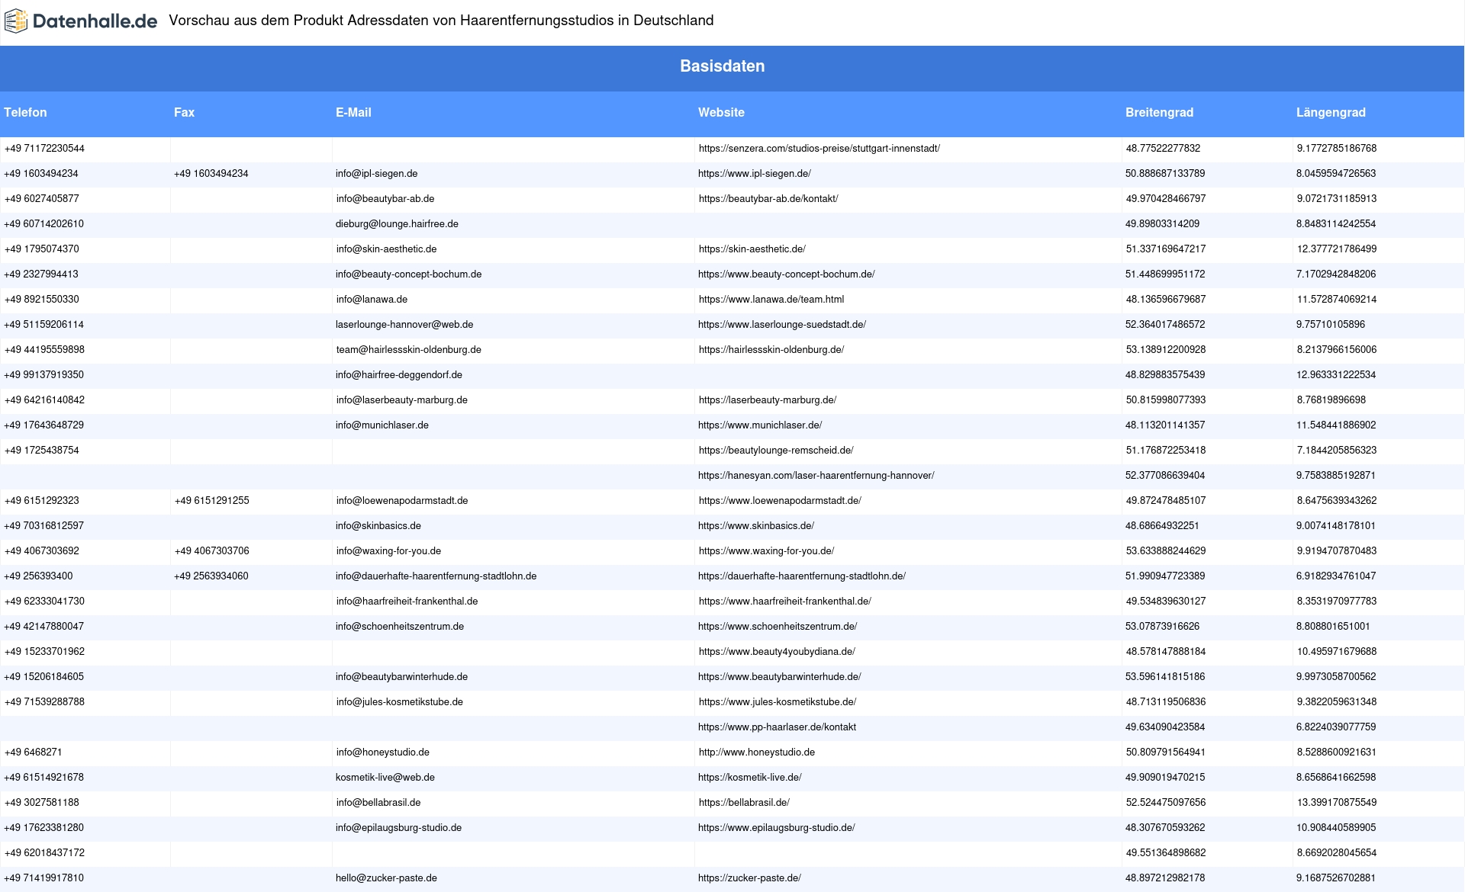This screenshot has width=1465, height=892.
Task: Select email info@munichlaser.de
Action: (382, 425)
